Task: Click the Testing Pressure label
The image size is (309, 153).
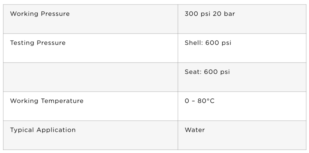Action: click(x=38, y=43)
